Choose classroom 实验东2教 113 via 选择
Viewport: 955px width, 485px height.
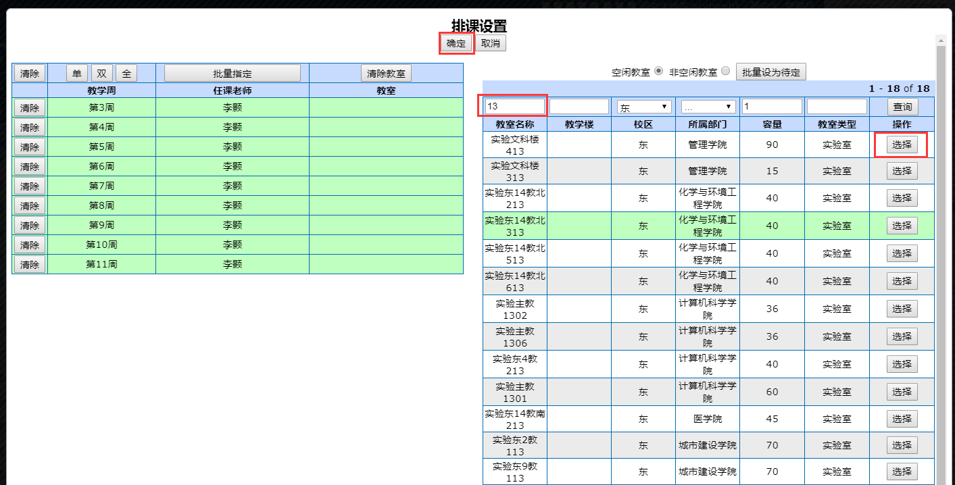902,445
